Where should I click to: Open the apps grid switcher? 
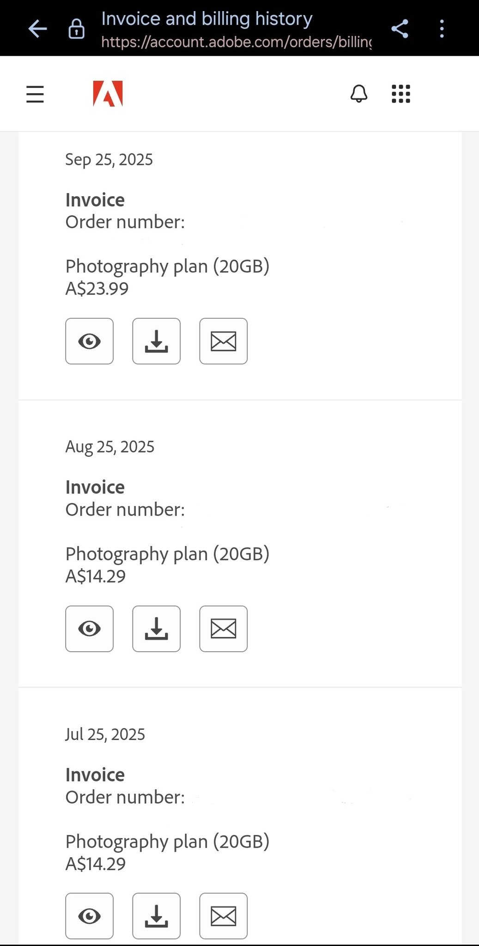click(x=401, y=94)
